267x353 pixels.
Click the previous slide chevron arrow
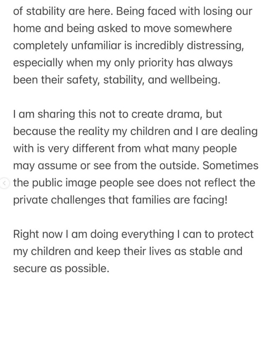5,183
